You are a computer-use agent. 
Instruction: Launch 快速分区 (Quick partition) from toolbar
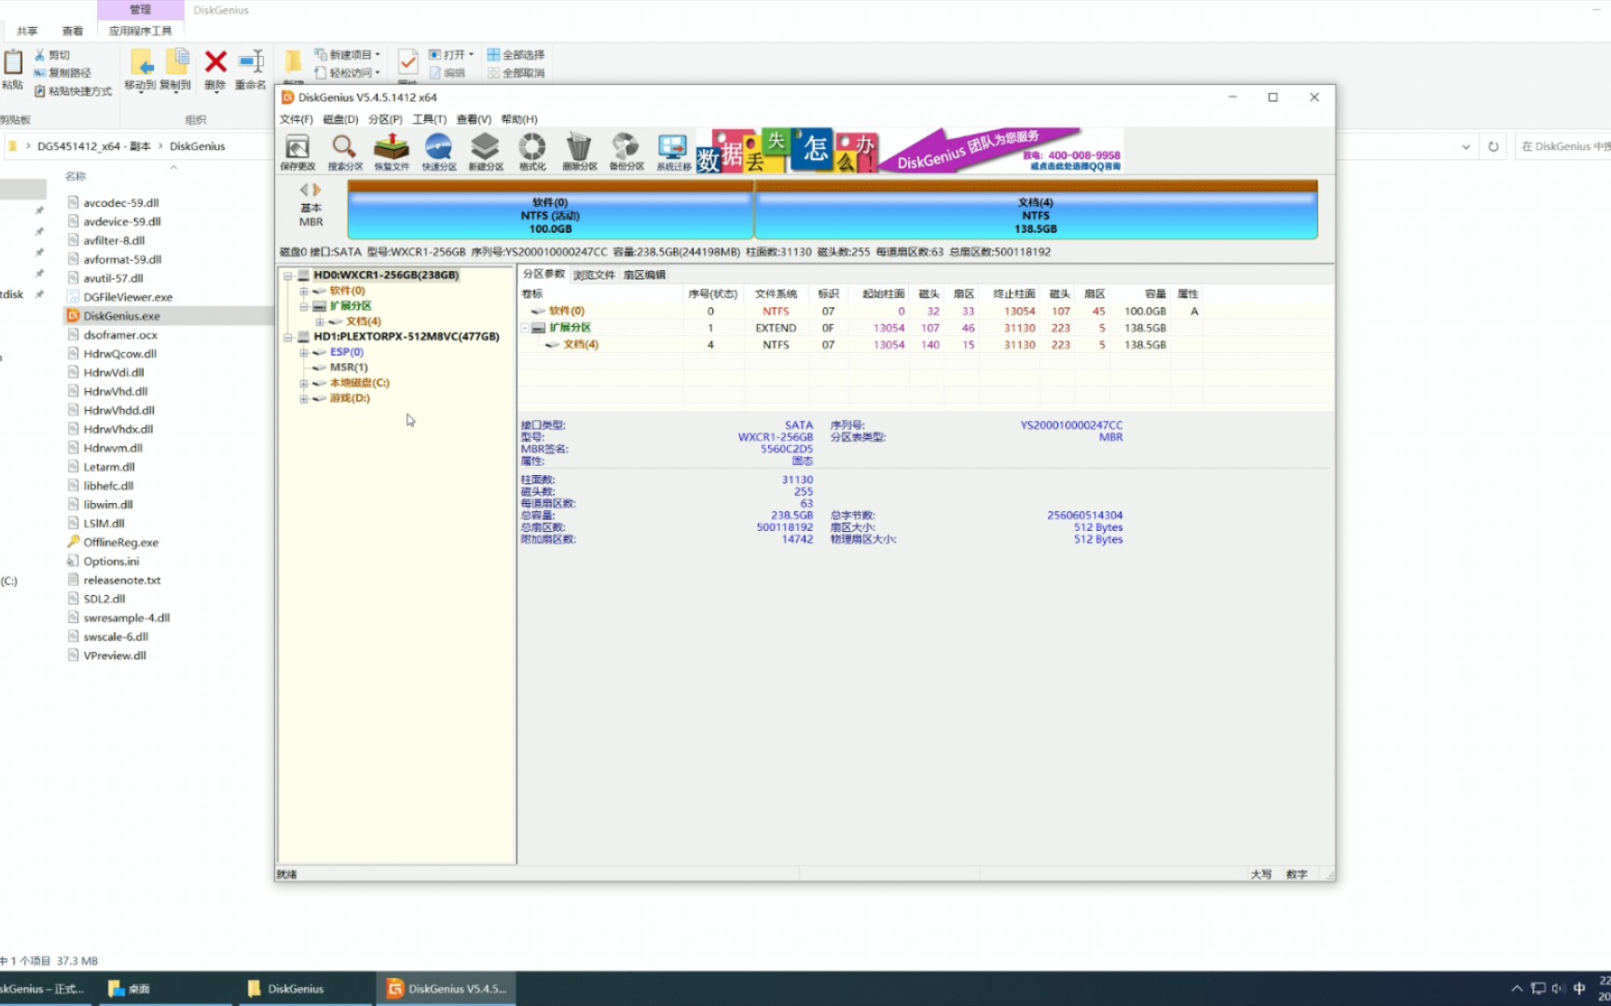point(438,151)
